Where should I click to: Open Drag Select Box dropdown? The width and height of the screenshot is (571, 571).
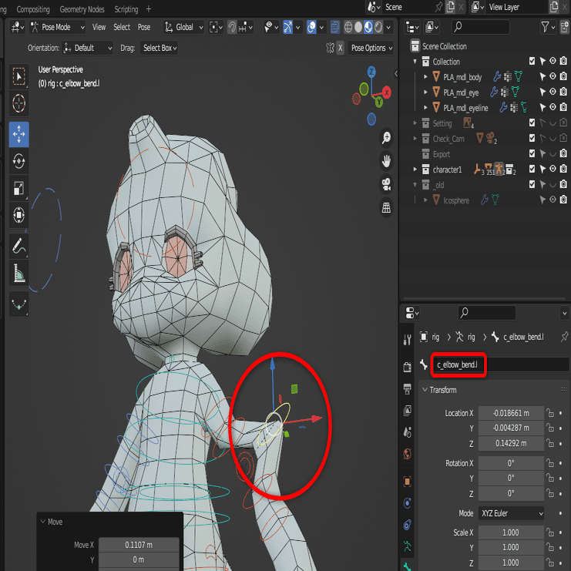(160, 48)
